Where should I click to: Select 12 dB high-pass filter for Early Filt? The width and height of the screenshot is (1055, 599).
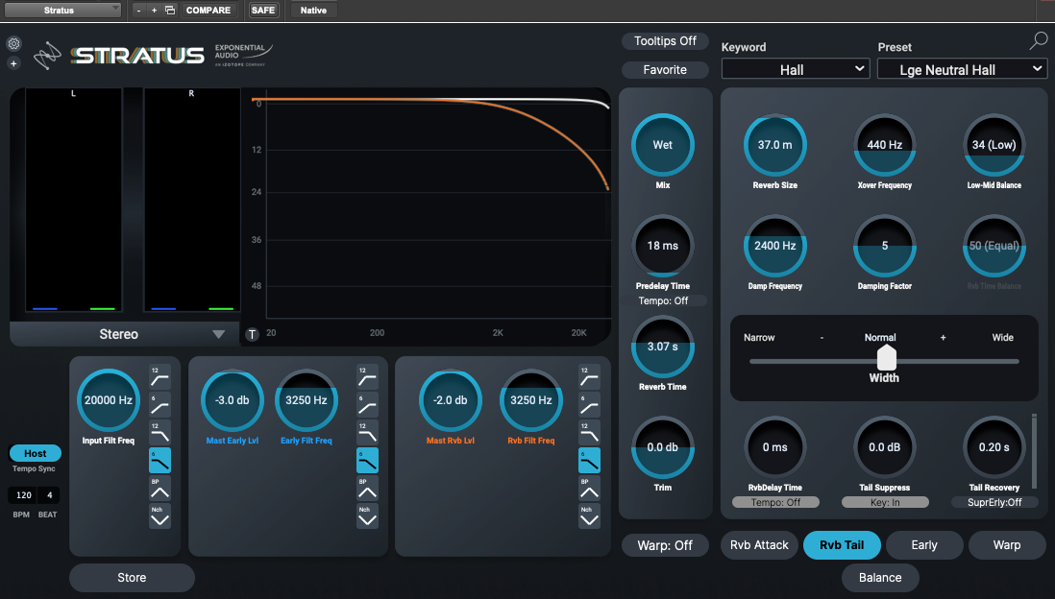(x=367, y=378)
